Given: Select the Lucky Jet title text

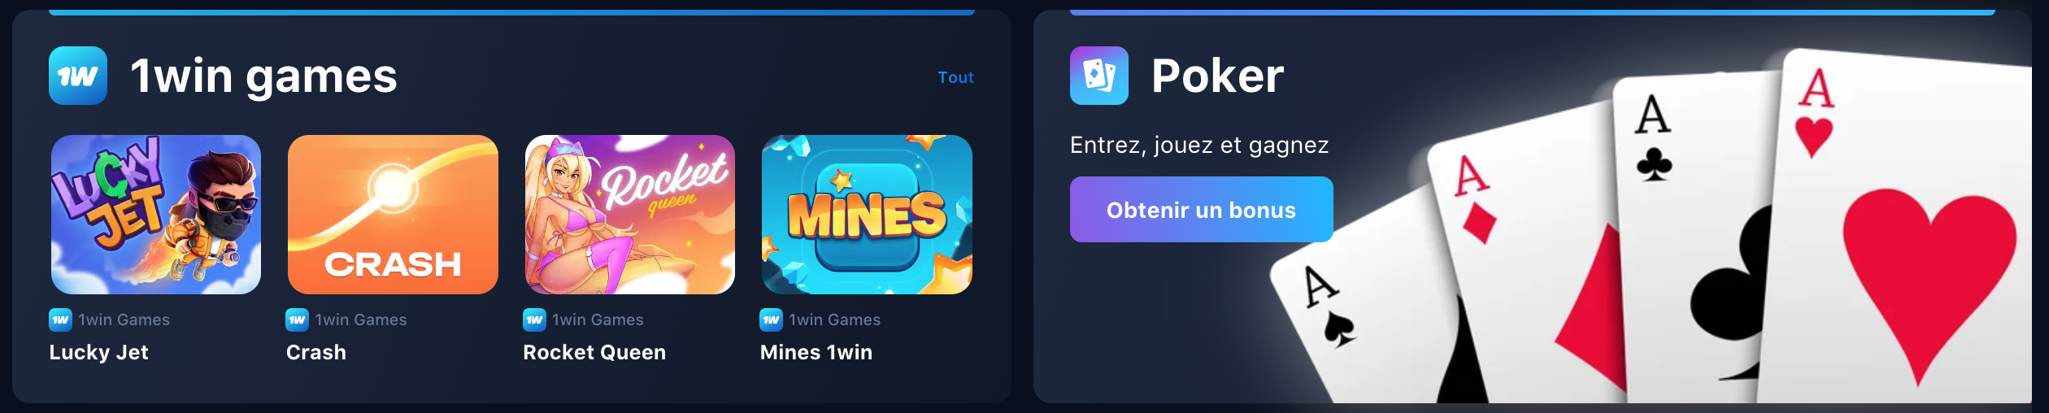Looking at the screenshot, I should point(98,352).
